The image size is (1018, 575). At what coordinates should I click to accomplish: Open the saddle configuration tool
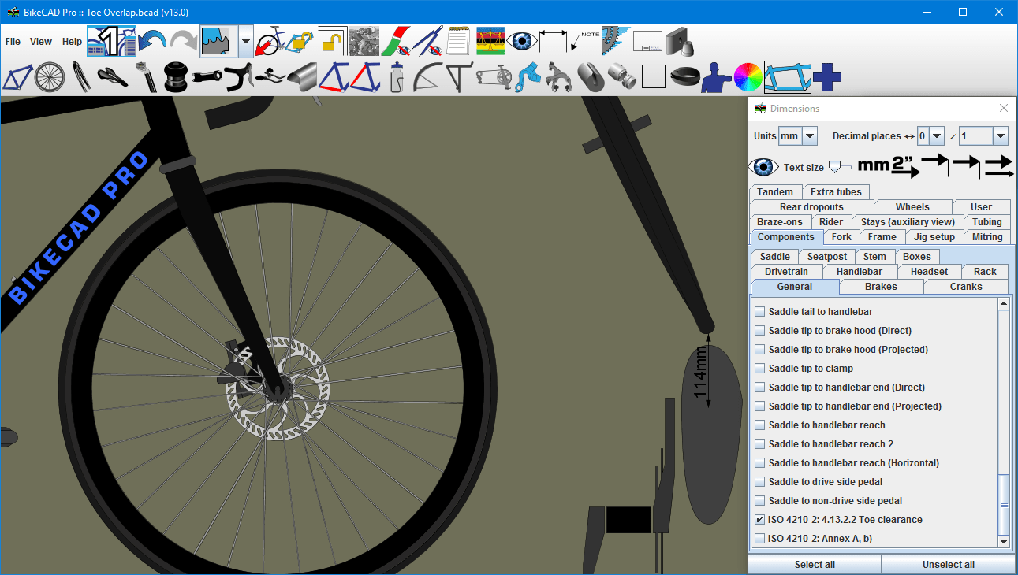click(x=110, y=77)
